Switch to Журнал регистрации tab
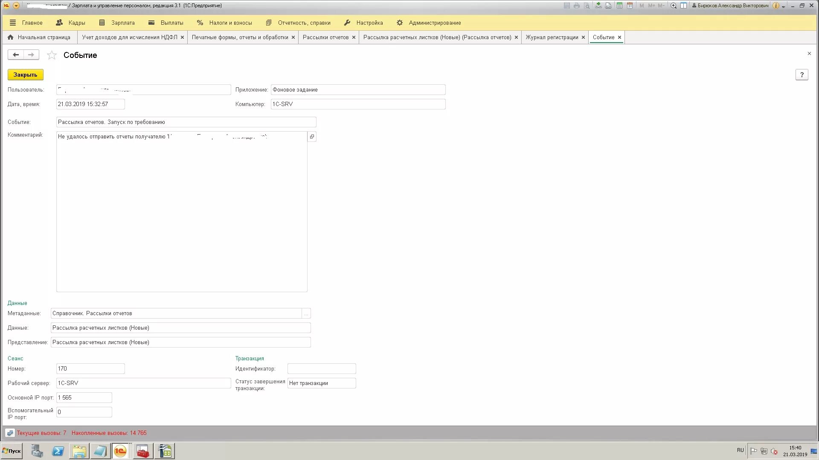The width and height of the screenshot is (819, 460). coord(552,37)
